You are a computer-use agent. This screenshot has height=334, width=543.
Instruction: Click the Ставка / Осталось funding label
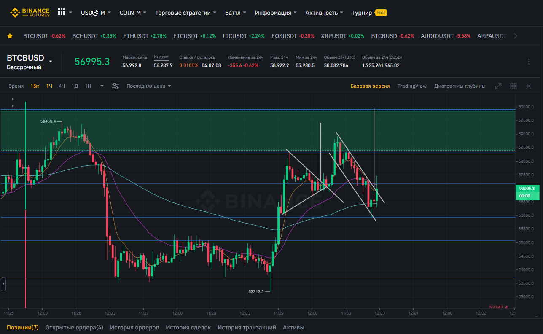[197, 57]
